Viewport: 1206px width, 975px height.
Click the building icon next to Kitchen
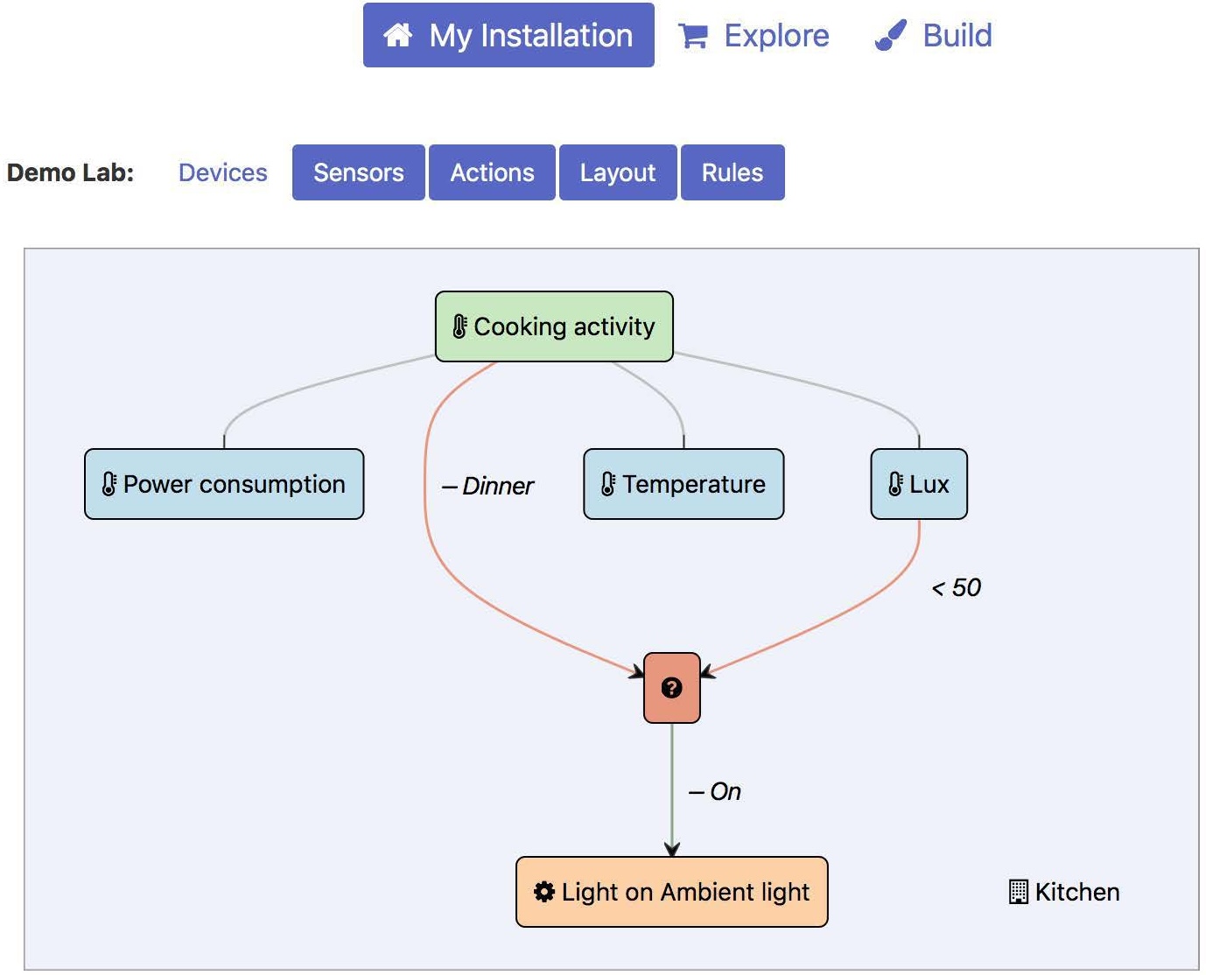point(1019,892)
